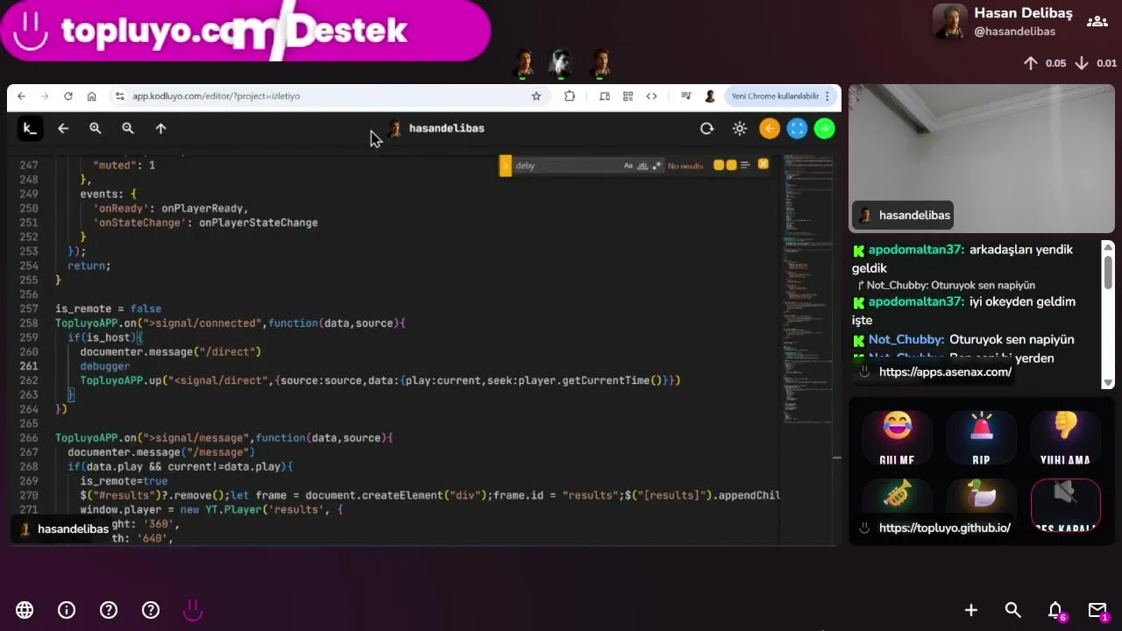Screen dimensions: 1122x631
Task: Click the plus icon in bottom bar
Action: (971, 610)
